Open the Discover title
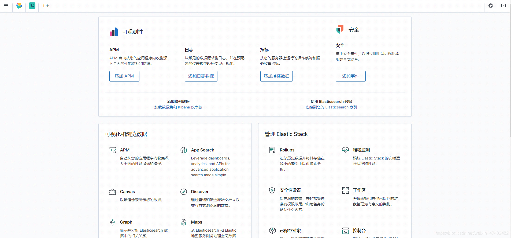 tap(200, 192)
